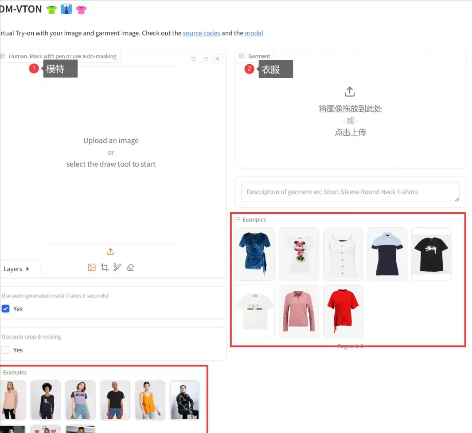Viewport: 472px width, 433px height.
Task: Choose blue velvet wrap top example
Action: pos(255,254)
